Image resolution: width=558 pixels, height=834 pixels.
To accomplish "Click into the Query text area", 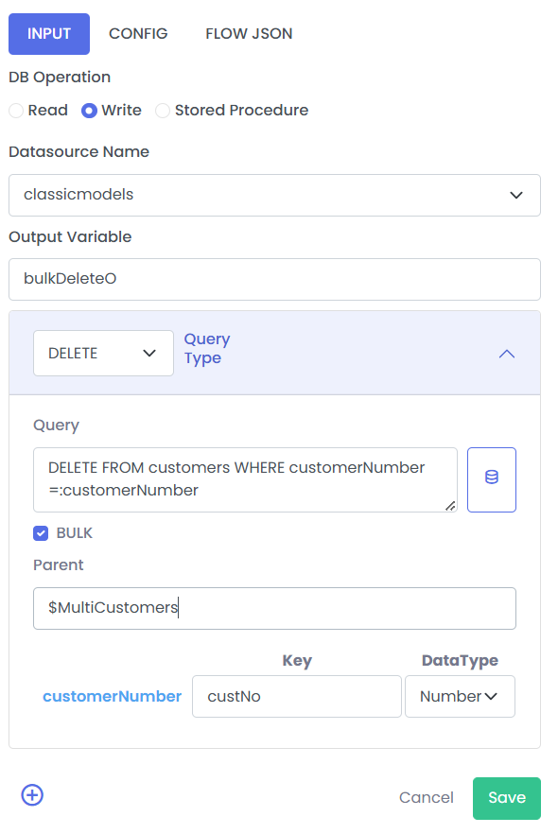I will (245, 479).
